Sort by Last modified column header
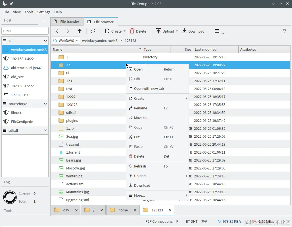The width and height of the screenshot is (292, 227). [216, 49]
